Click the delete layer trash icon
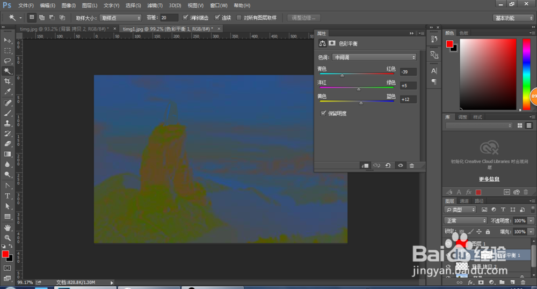Image resolution: width=537 pixels, height=289 pixels. click(523, 282)
